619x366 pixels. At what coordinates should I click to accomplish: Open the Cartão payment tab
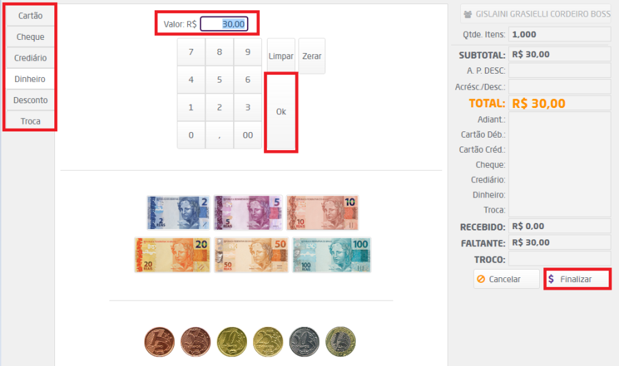[x=30, y=16]
